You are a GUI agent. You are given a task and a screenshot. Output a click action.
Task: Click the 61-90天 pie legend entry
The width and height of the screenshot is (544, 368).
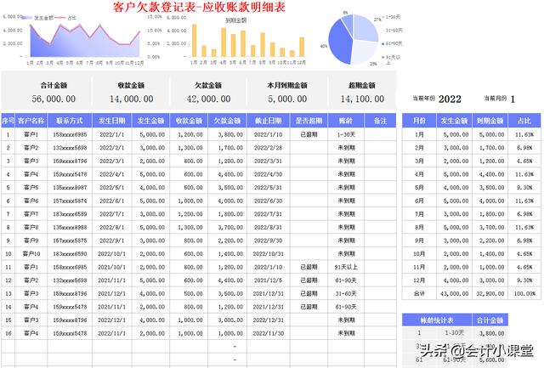click(x=392, y=43)
